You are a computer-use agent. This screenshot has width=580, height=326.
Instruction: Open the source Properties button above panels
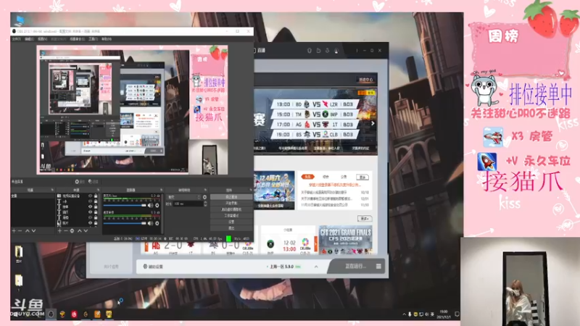[x=80, y=182]
